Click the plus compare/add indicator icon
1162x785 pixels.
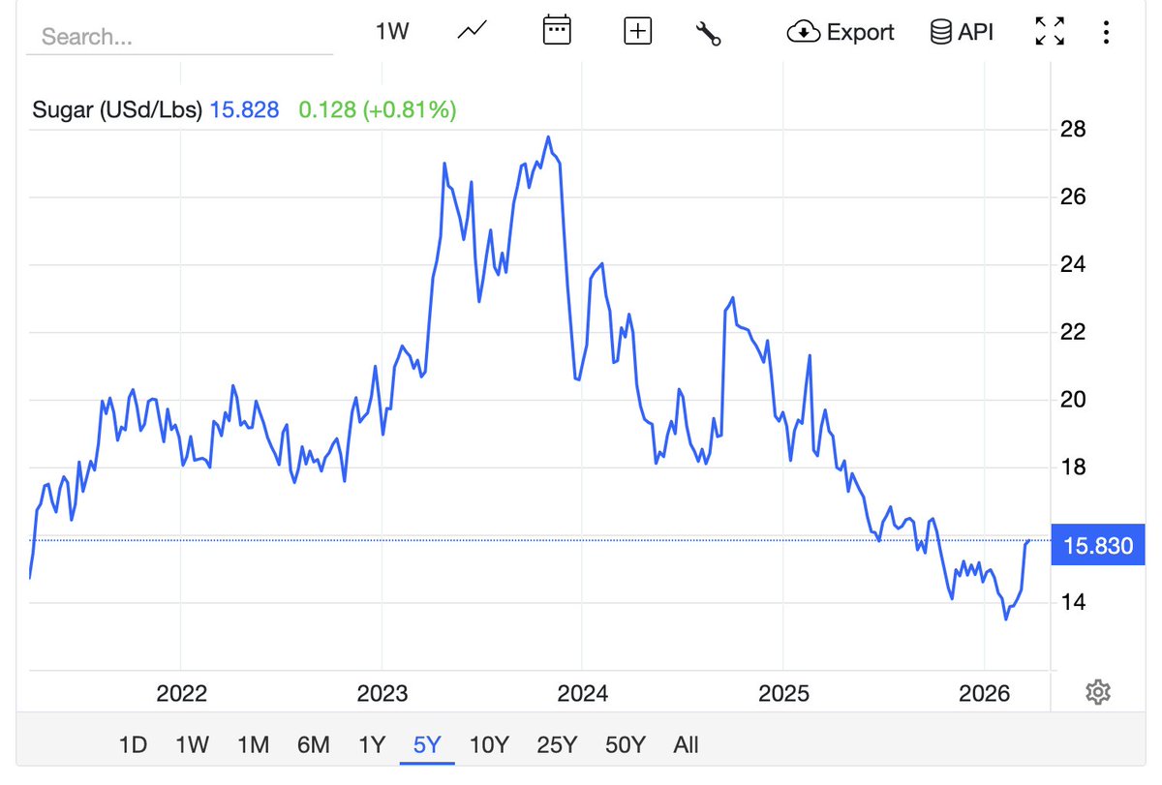(637, 32)
